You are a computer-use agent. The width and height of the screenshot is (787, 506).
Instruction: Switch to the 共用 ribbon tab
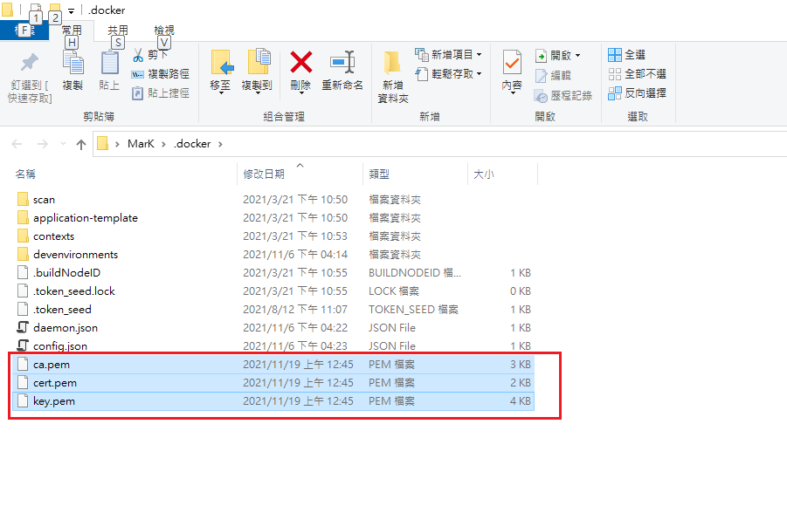(118, 31)
